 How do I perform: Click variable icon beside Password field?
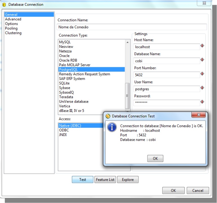point(202,102)
